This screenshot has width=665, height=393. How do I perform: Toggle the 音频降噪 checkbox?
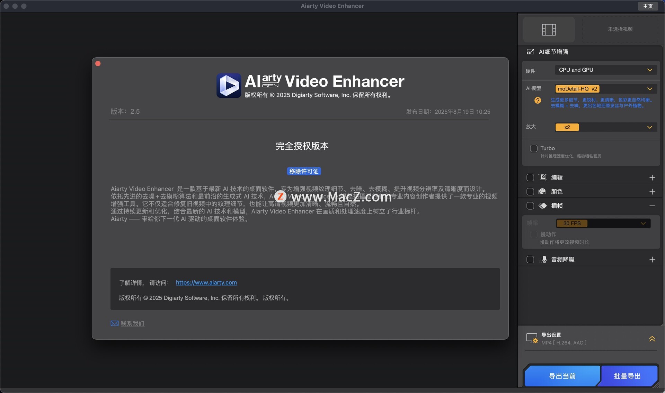(530, 260)
